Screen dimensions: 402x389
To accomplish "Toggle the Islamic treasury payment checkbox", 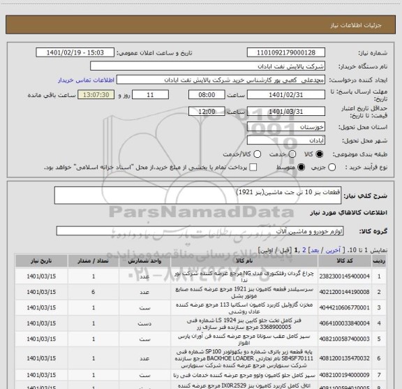I will pyautogui.click(x=253, y=168).
